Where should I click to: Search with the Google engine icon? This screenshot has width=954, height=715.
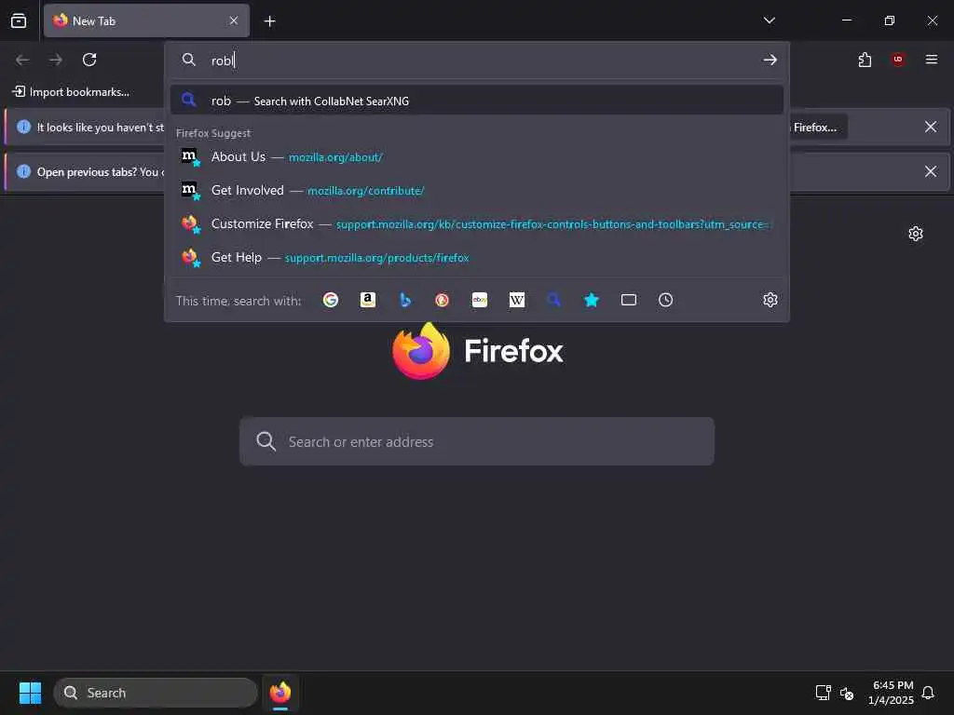pos(331,300)
